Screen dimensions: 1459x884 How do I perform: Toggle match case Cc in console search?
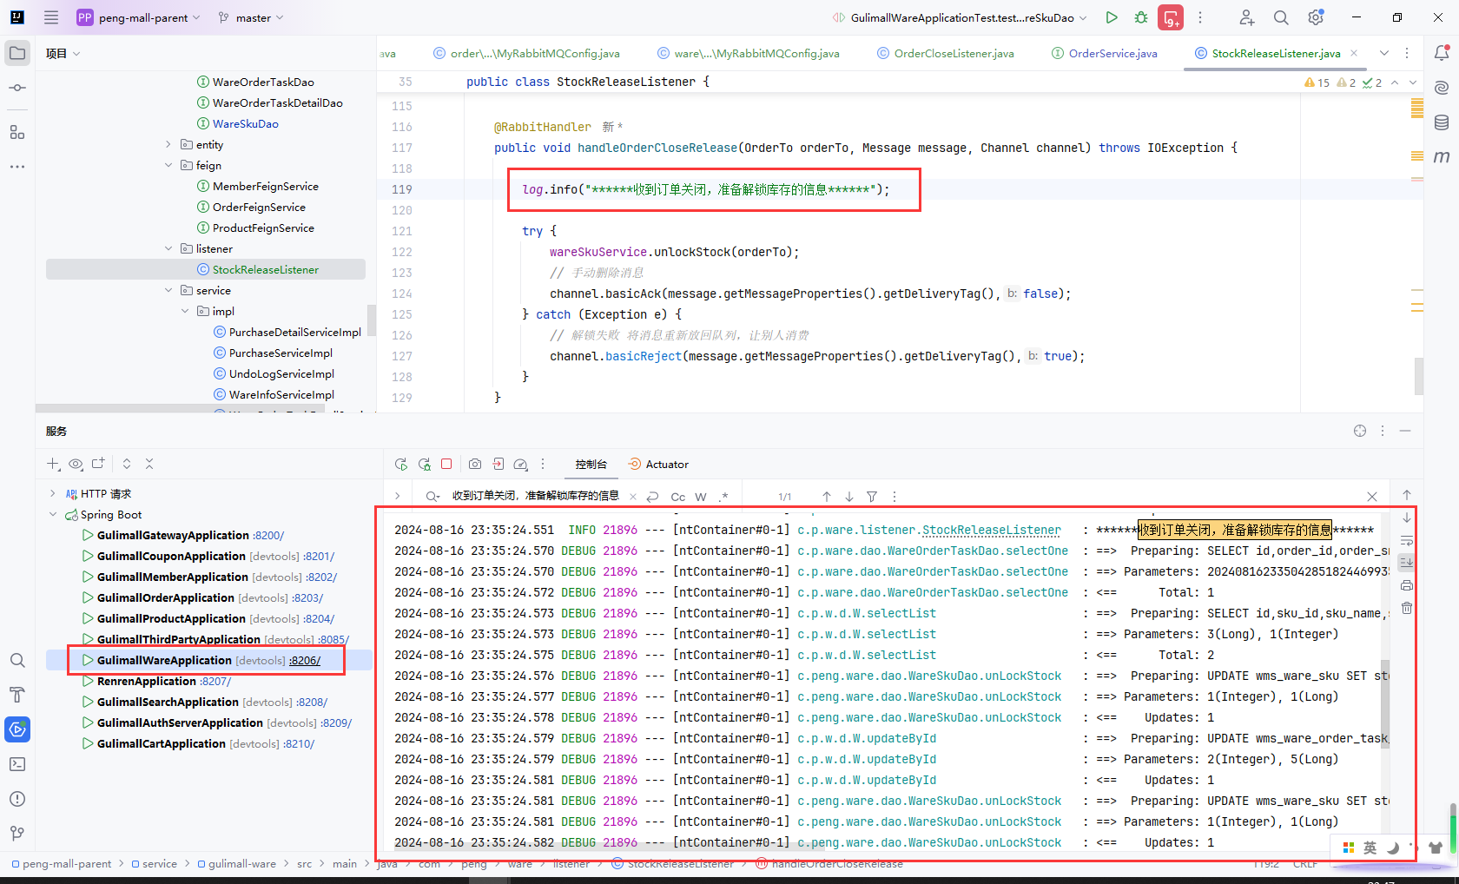click(x=678, y=497)
